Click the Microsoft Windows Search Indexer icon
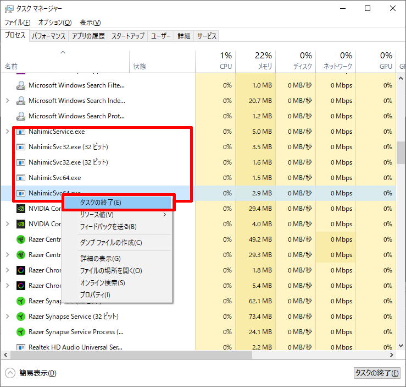Screen dimensions: 406x387 (x=21, y=101)
